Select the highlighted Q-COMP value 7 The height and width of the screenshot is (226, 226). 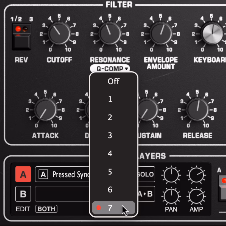pos(114,208)
